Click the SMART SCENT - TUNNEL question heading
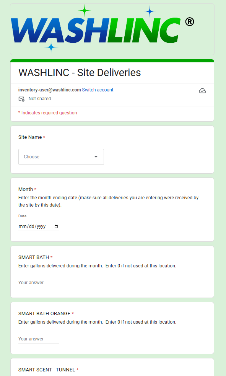 pos(47,370)
